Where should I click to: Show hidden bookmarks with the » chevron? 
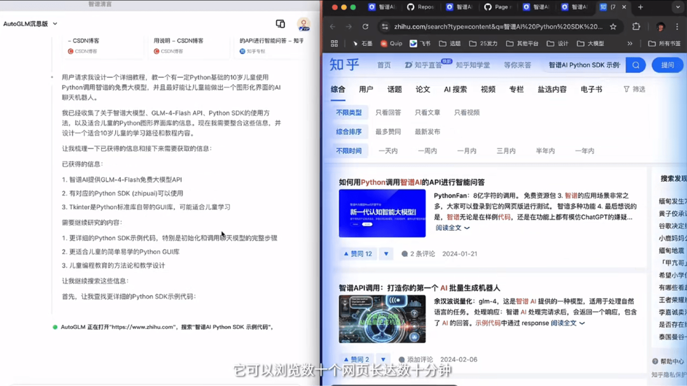tap(630, 43)
